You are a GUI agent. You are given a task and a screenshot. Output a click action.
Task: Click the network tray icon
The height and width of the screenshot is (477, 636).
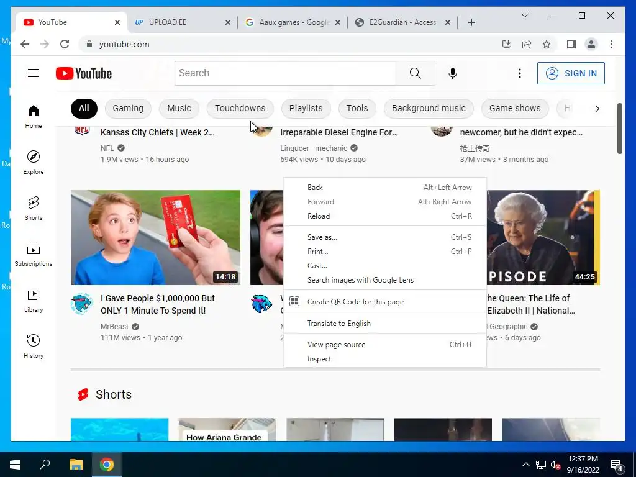click(541, 465)
